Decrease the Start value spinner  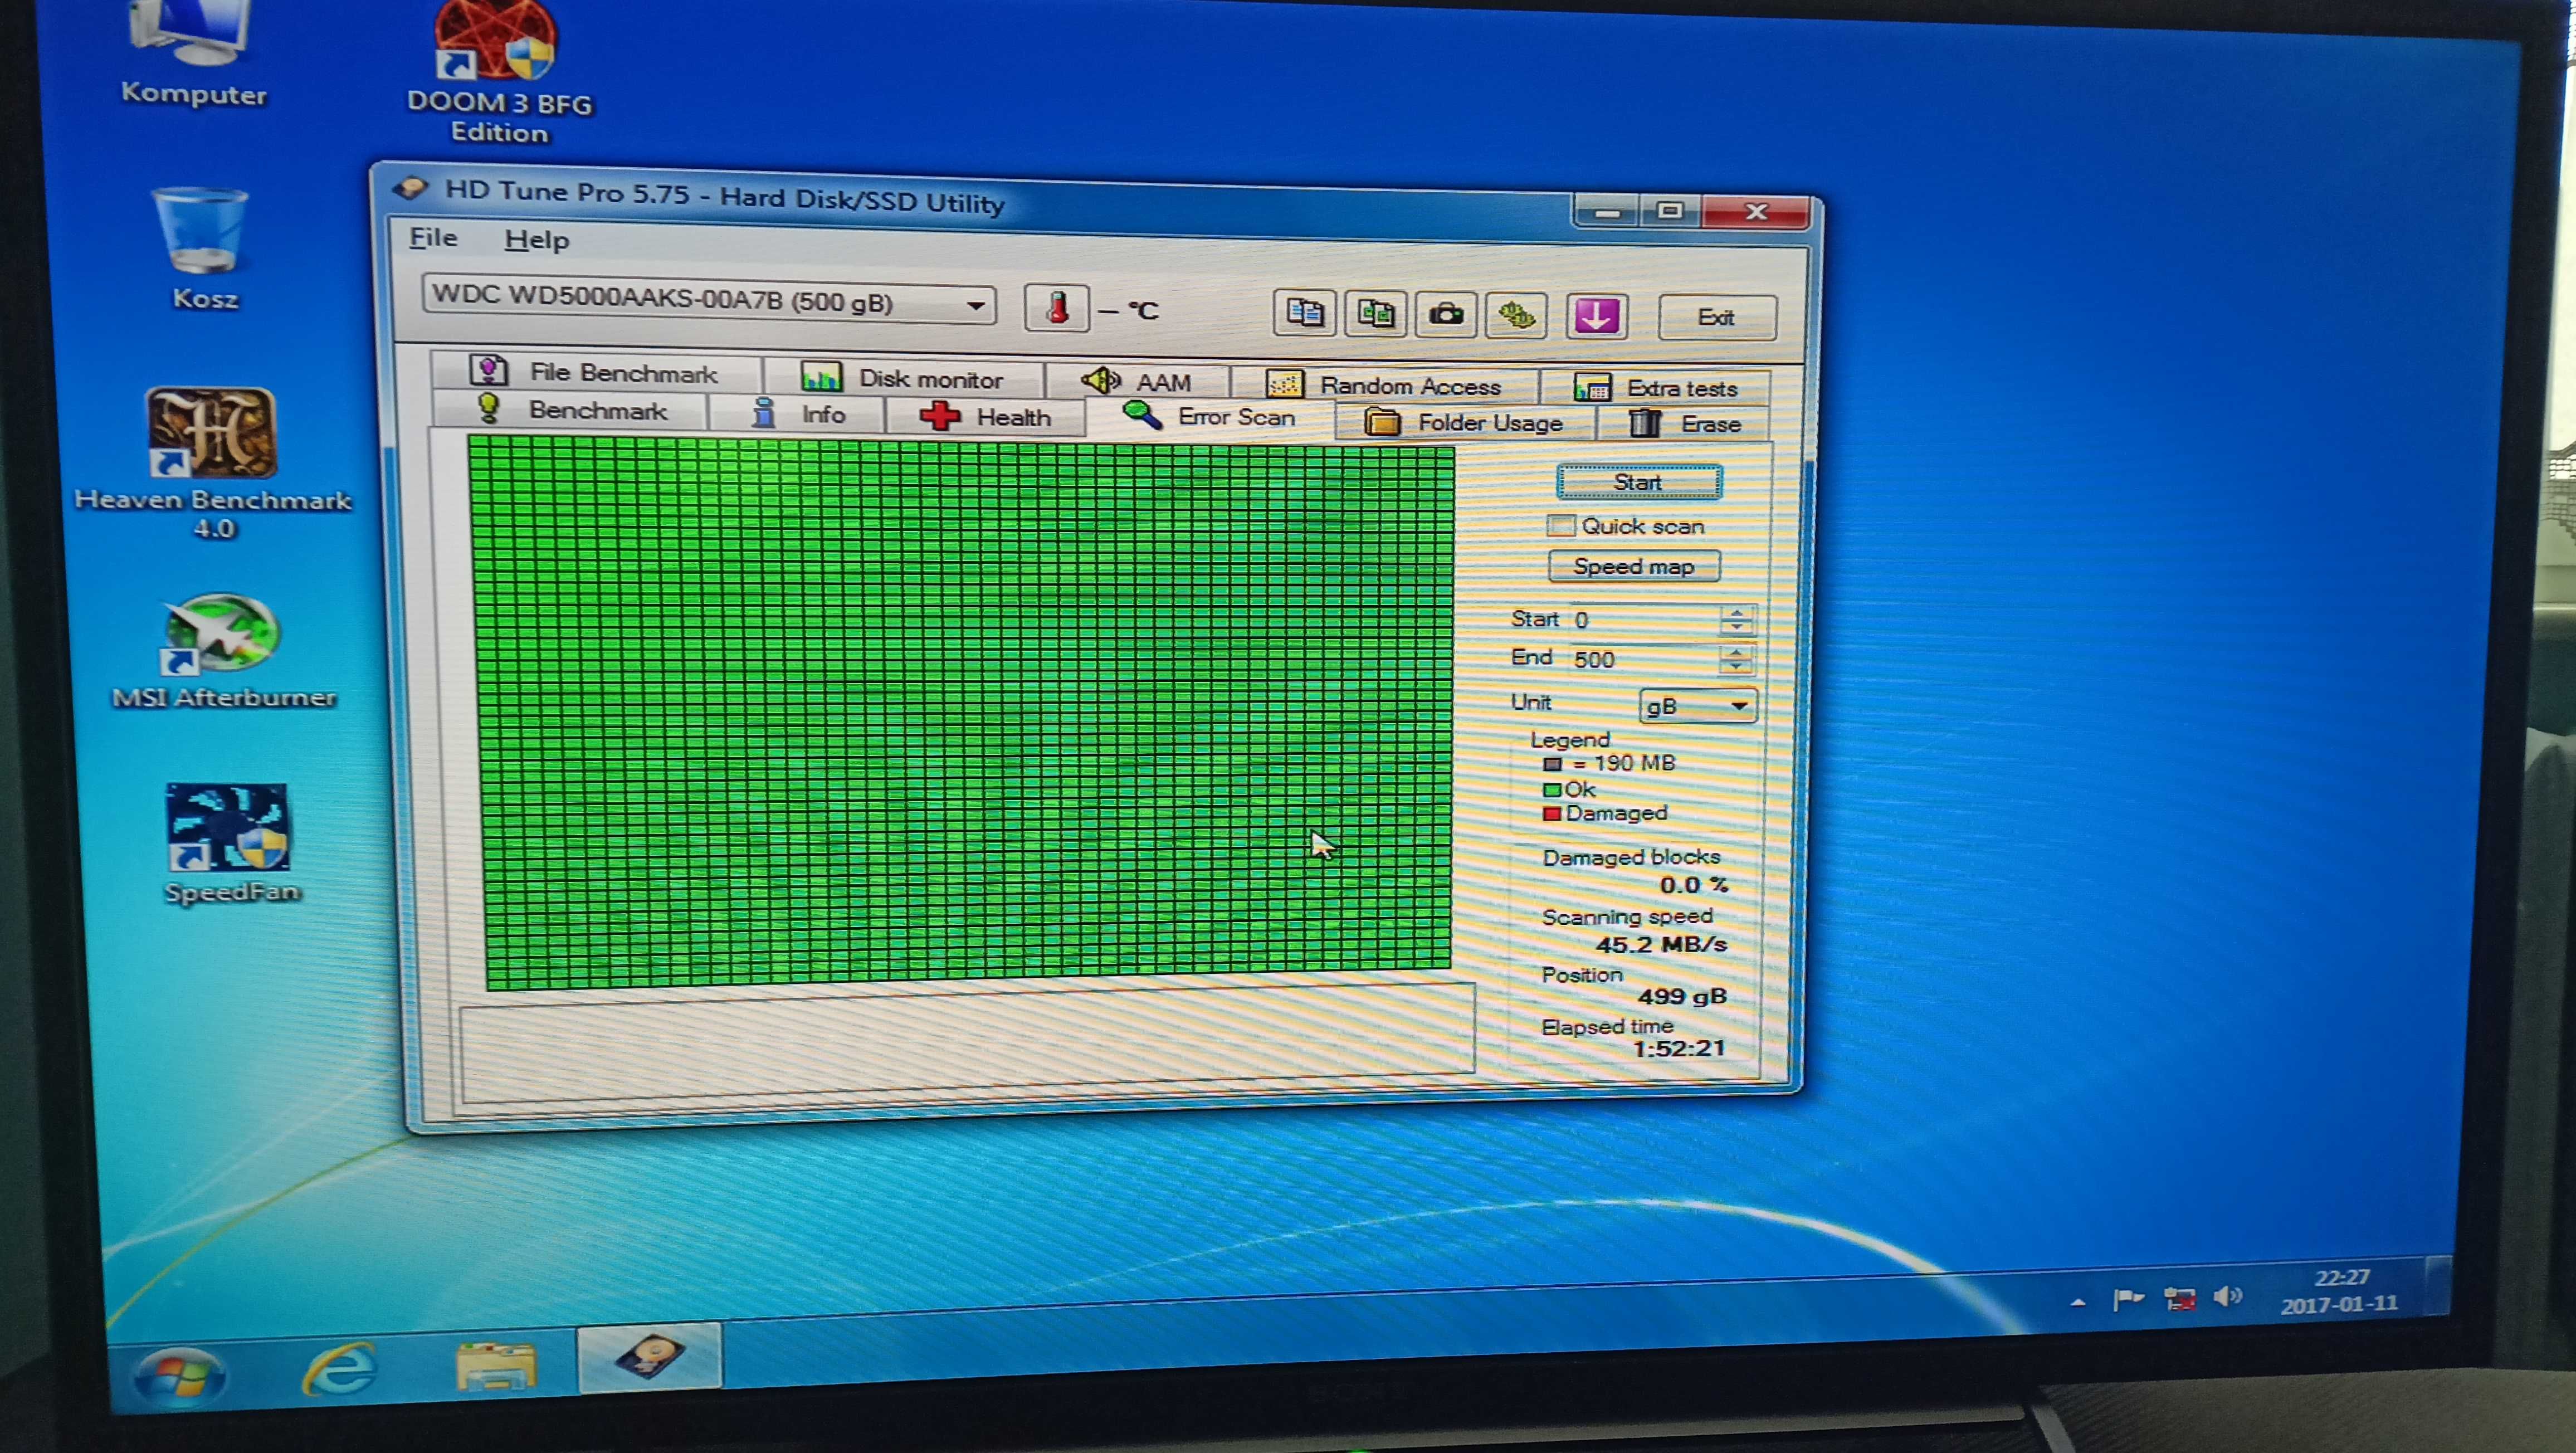coord(1737,627)
